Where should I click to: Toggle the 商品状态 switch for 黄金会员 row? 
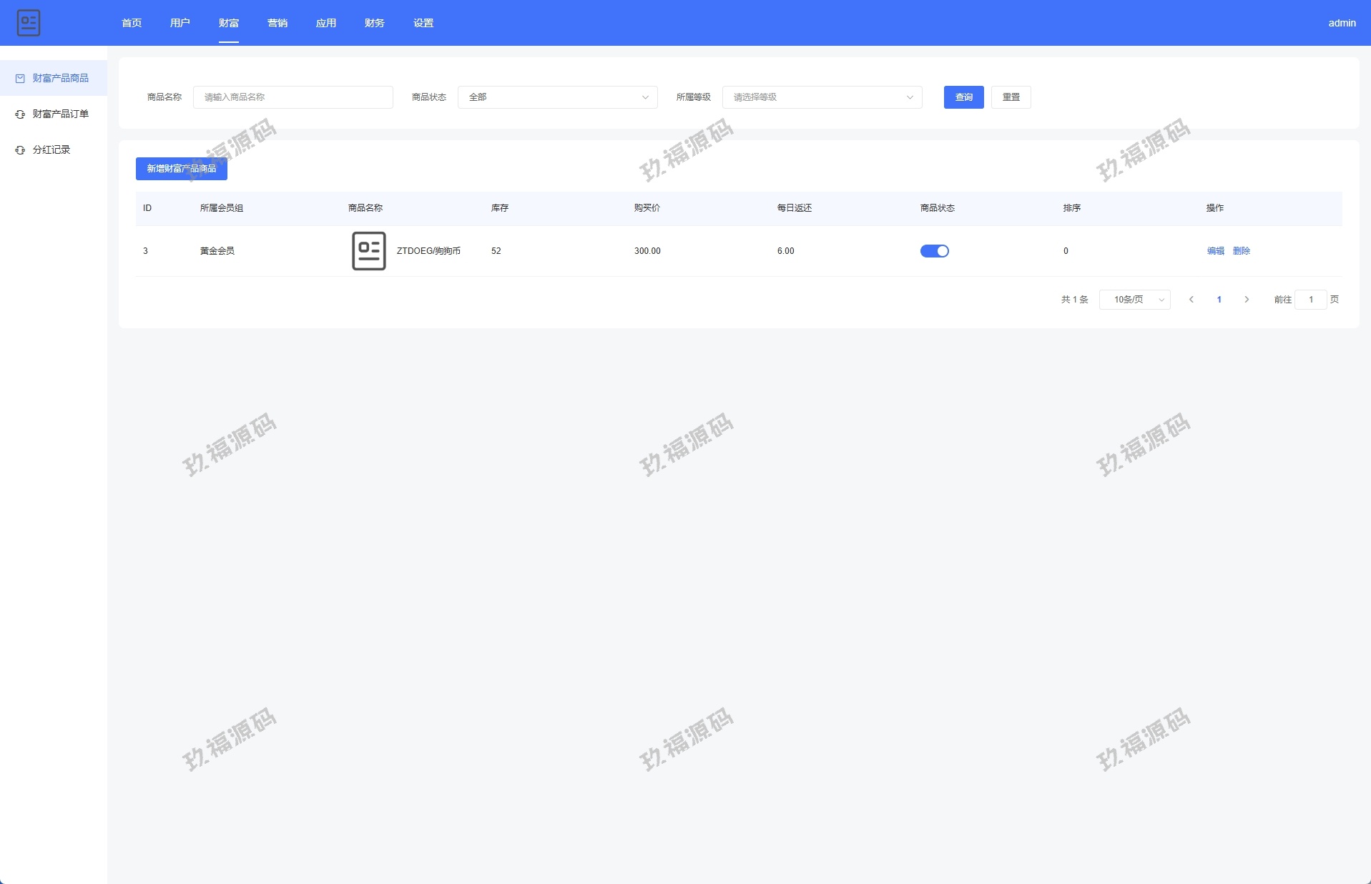934,251
